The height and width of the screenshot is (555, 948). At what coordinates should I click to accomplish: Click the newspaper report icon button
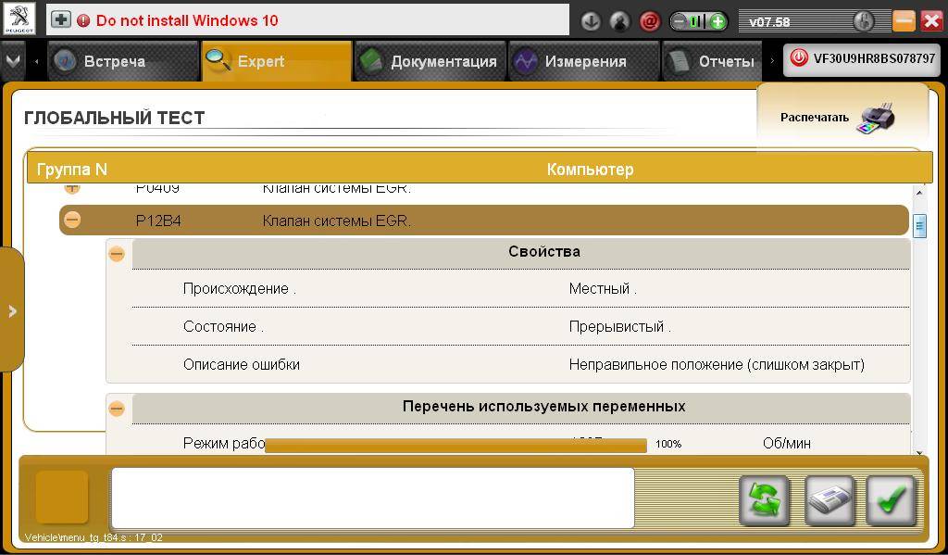pyautogui.click(x=829, y=500)
